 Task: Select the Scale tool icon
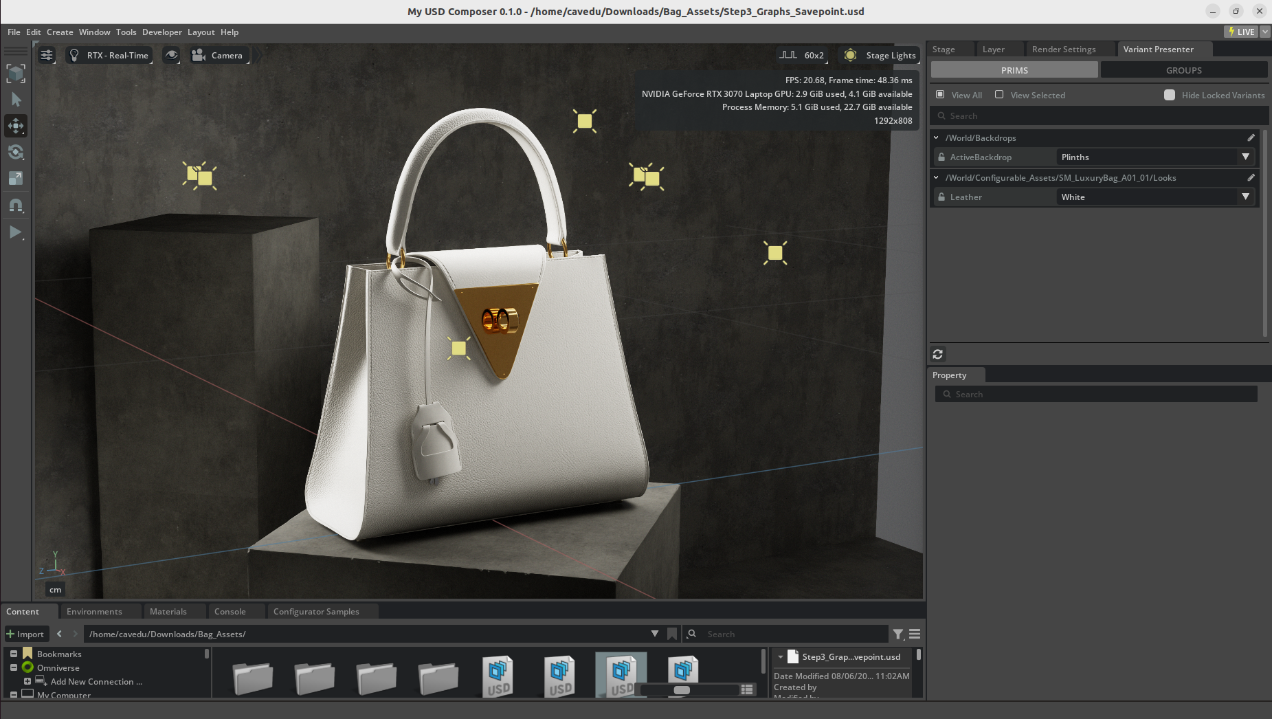point(16,178)
